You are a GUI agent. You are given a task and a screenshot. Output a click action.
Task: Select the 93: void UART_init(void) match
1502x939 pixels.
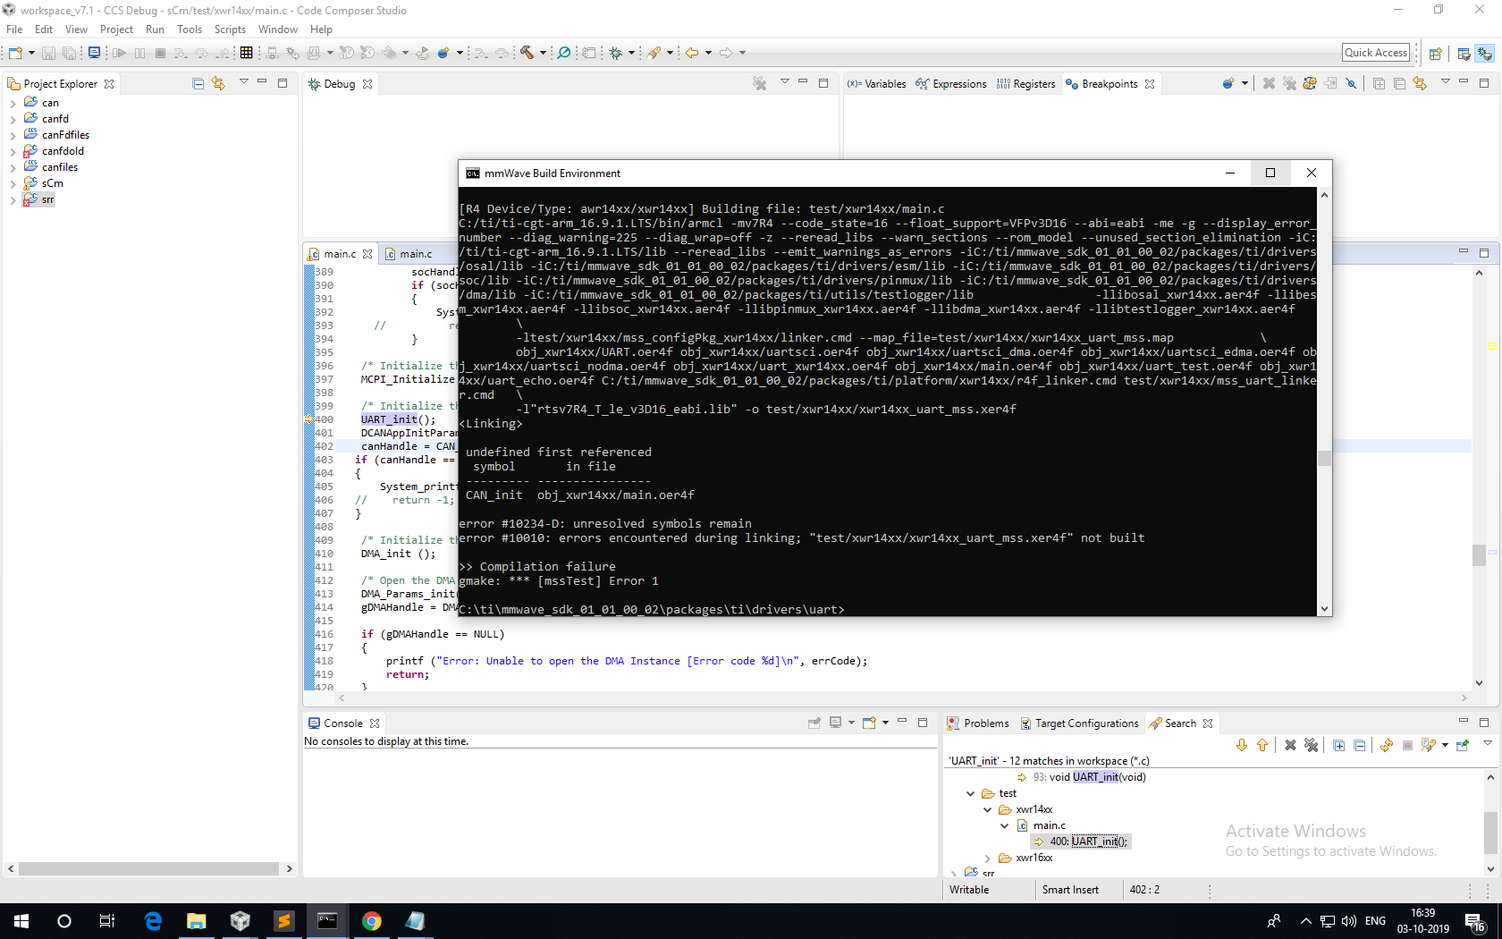1082,777
